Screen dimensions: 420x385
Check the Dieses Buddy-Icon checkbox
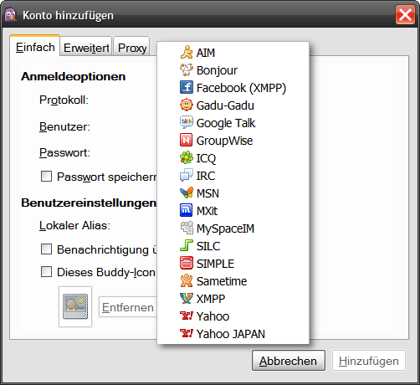46,272
